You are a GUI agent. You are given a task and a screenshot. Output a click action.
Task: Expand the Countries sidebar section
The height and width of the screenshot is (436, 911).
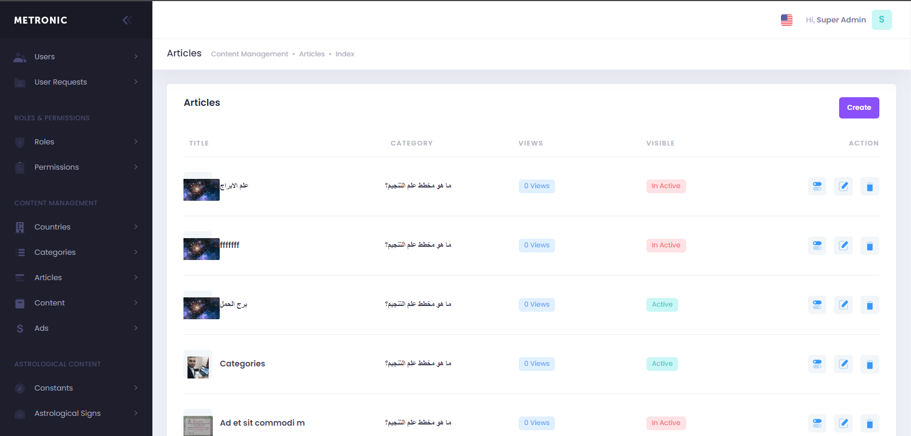coord(76,227)
